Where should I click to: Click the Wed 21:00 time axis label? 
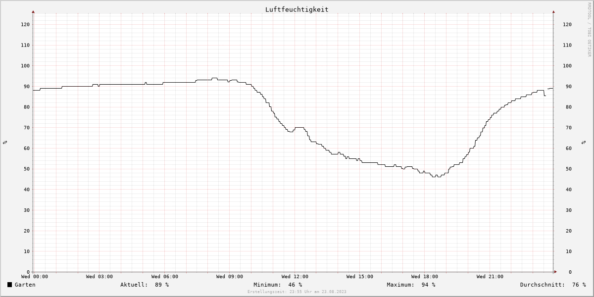click(x=490, y=277)
